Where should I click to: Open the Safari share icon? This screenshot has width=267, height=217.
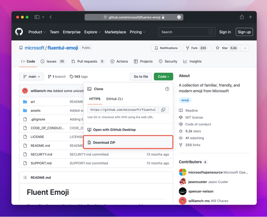tap(242, 17)
